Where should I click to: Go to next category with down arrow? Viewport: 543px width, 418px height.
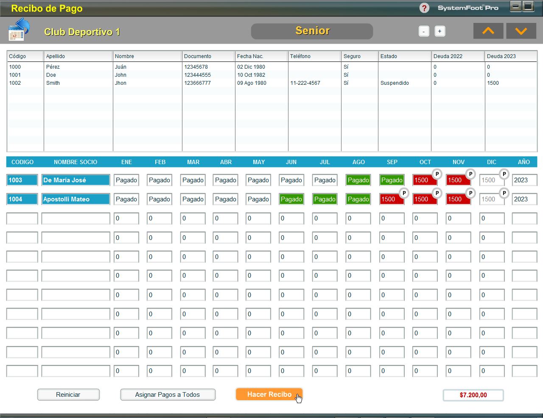521,31
